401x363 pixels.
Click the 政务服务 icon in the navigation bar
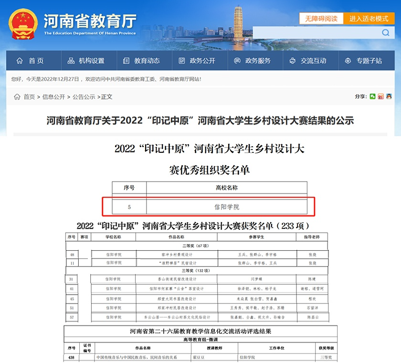click(237, 61)
